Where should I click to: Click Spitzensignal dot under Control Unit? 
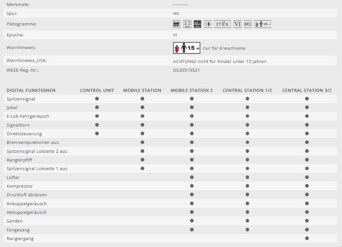tap(97, 99)
